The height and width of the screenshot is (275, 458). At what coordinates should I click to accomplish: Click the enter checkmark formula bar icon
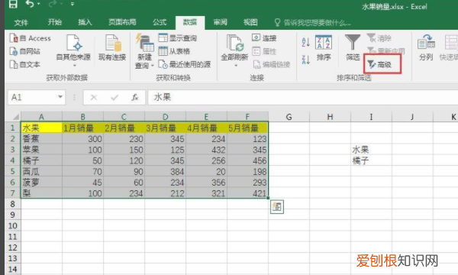tap(114, 97)
